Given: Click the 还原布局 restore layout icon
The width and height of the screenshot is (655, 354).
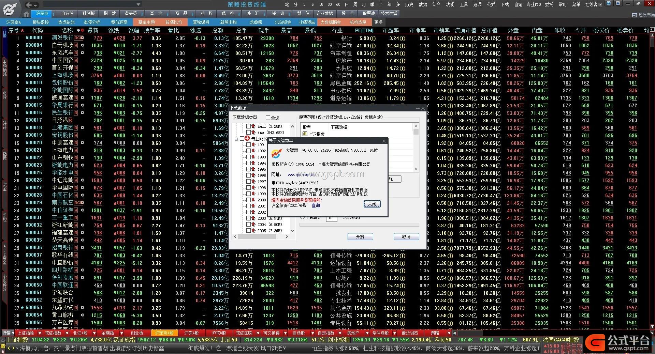Looking at the screenshot, I should click(634, 15).
